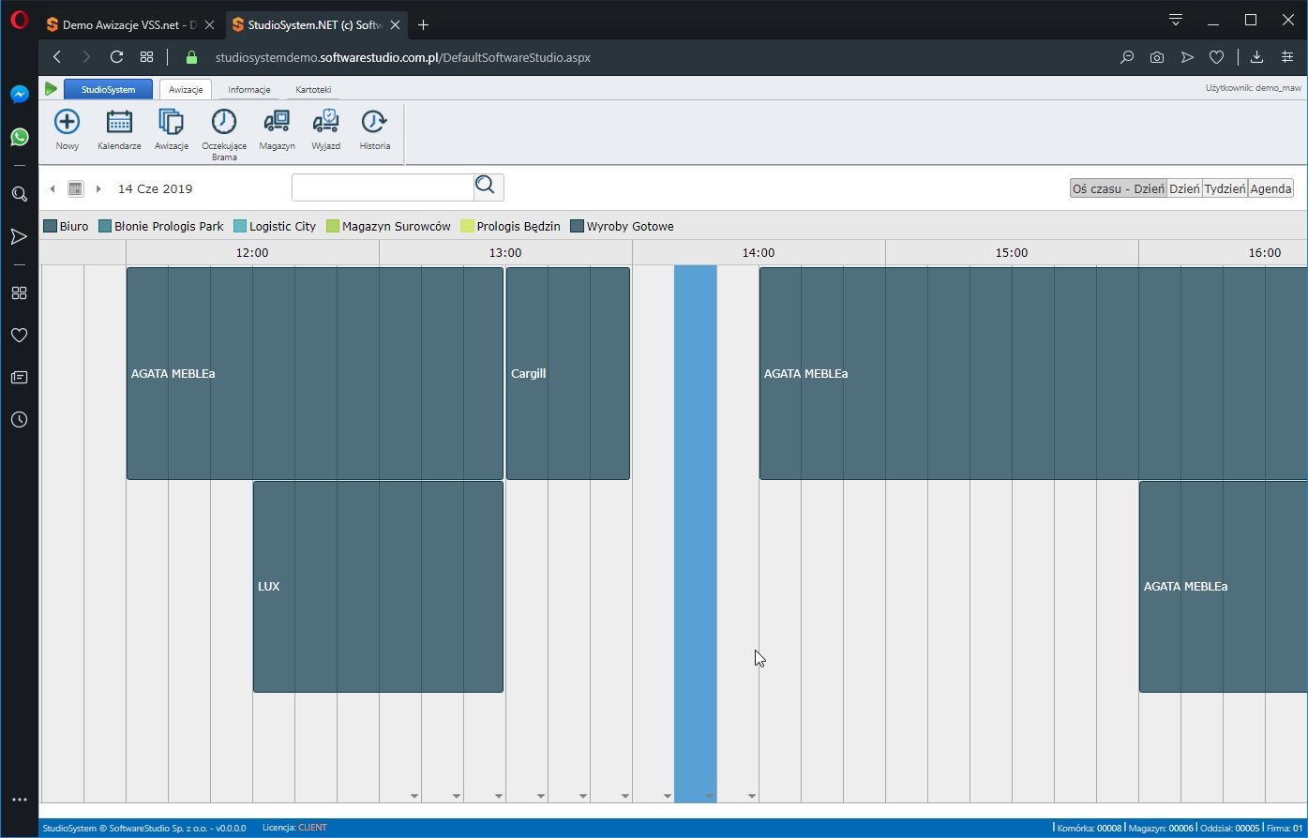Open Opera sidebar news panel
This screenshot has width=1308, height=838.
tap(19, 377)
